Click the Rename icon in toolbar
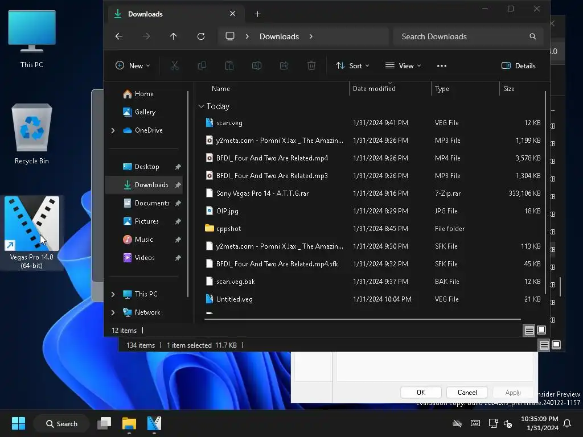Viewport: 583px width, 437px height. click(x=257, y=66)
